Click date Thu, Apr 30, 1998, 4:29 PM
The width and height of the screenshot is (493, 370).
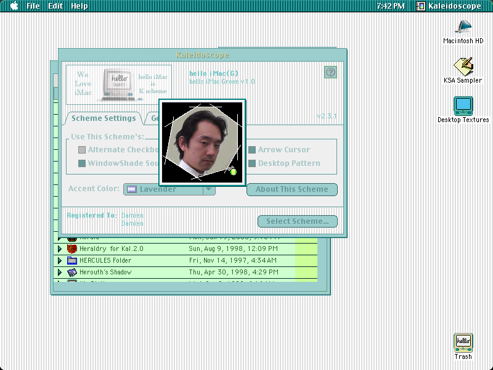click(x=234, y=272)
